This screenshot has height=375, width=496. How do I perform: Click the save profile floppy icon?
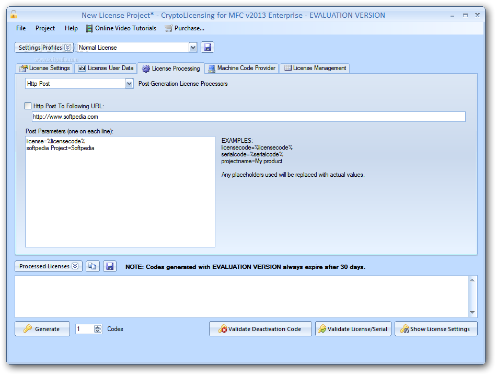(207, 48)
